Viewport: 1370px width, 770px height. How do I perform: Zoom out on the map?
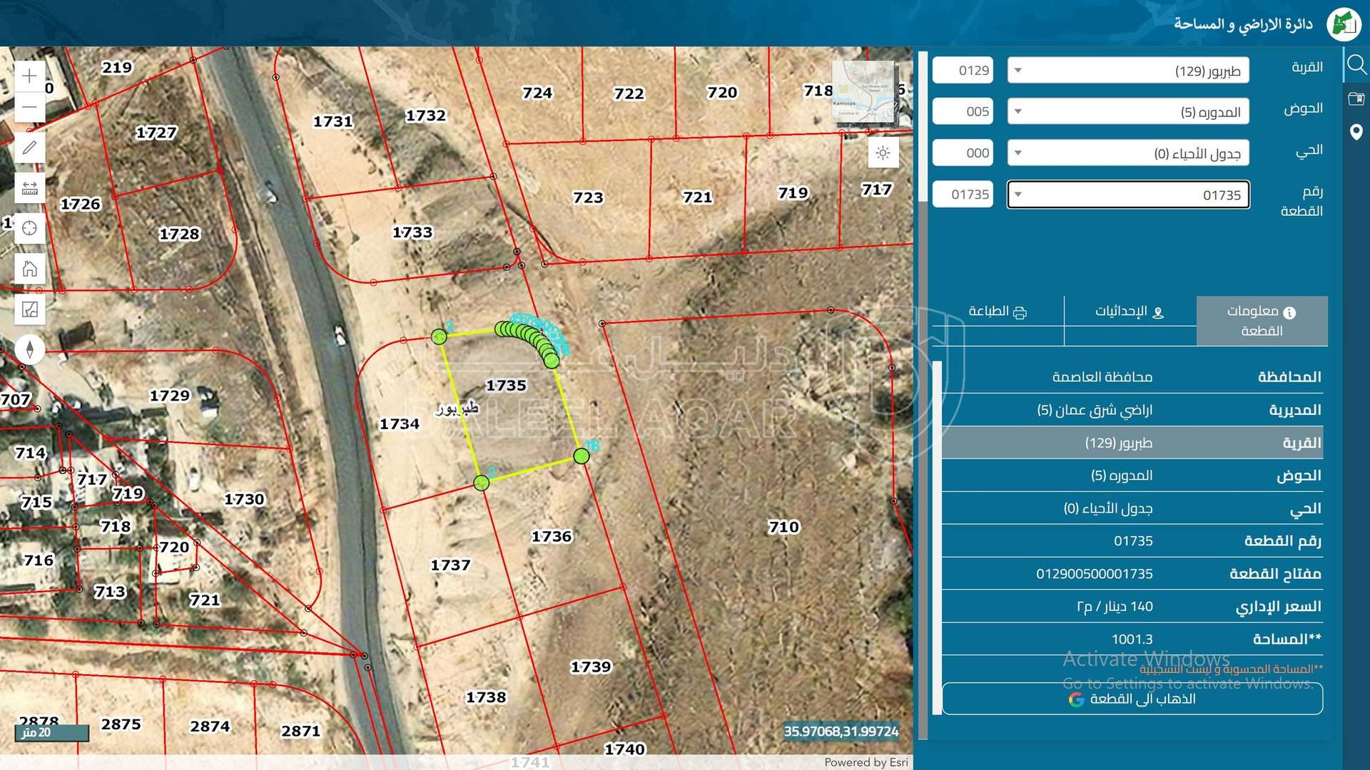click(x=29, y=107)
